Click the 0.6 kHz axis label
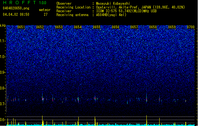This screenshot has height=126, width=198. 3,120
